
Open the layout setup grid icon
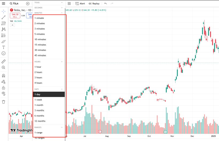(69, 3)
